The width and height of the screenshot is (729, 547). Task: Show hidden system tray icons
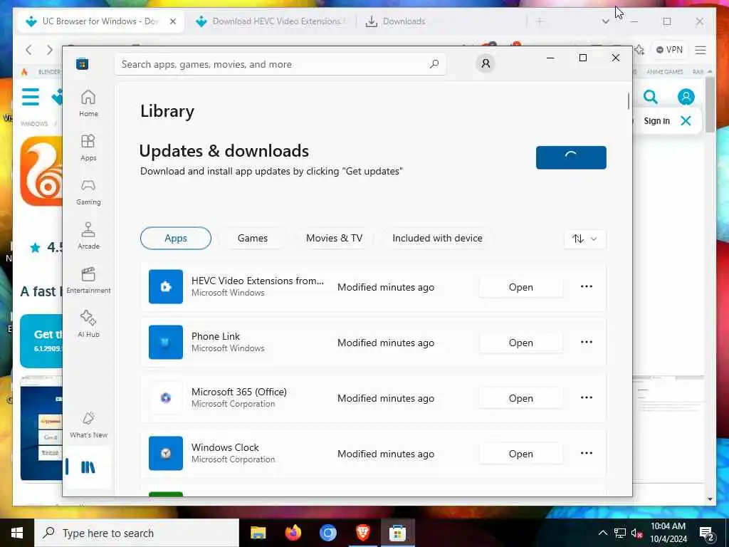click(602, 533)
